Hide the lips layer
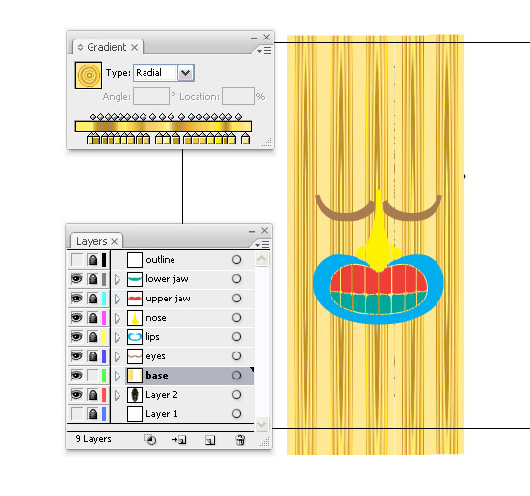 (77, 337)
